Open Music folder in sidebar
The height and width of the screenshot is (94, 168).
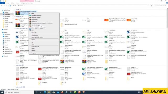click(x=6, y=43)
